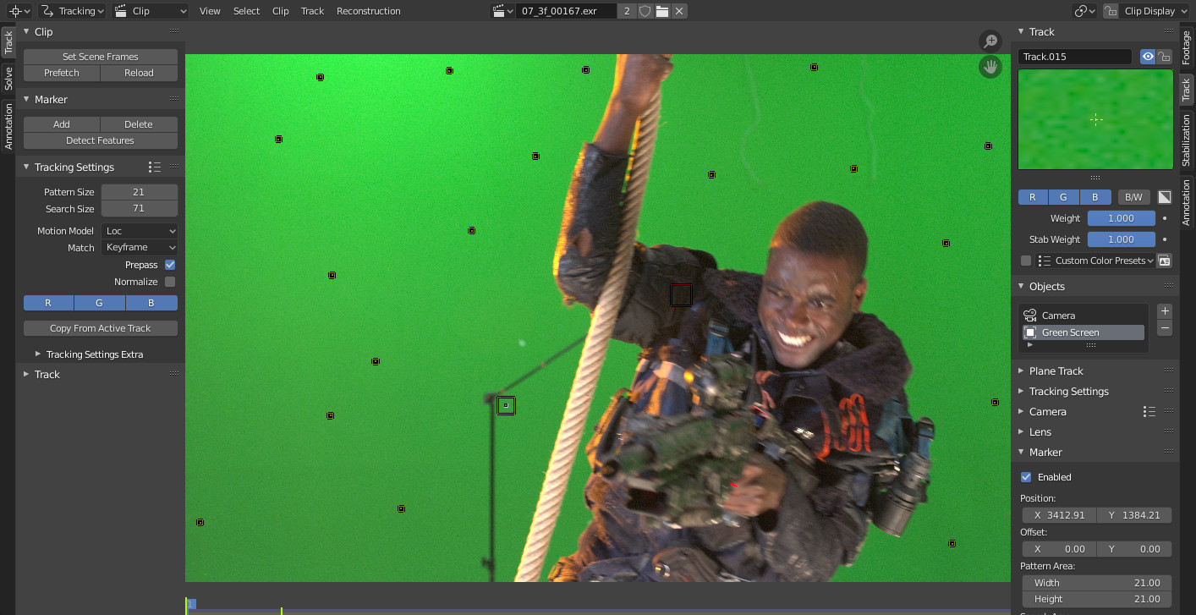The image size is (1196, 615).
Task: Disable the Prepass checkbox
Action: coord(170,265)
